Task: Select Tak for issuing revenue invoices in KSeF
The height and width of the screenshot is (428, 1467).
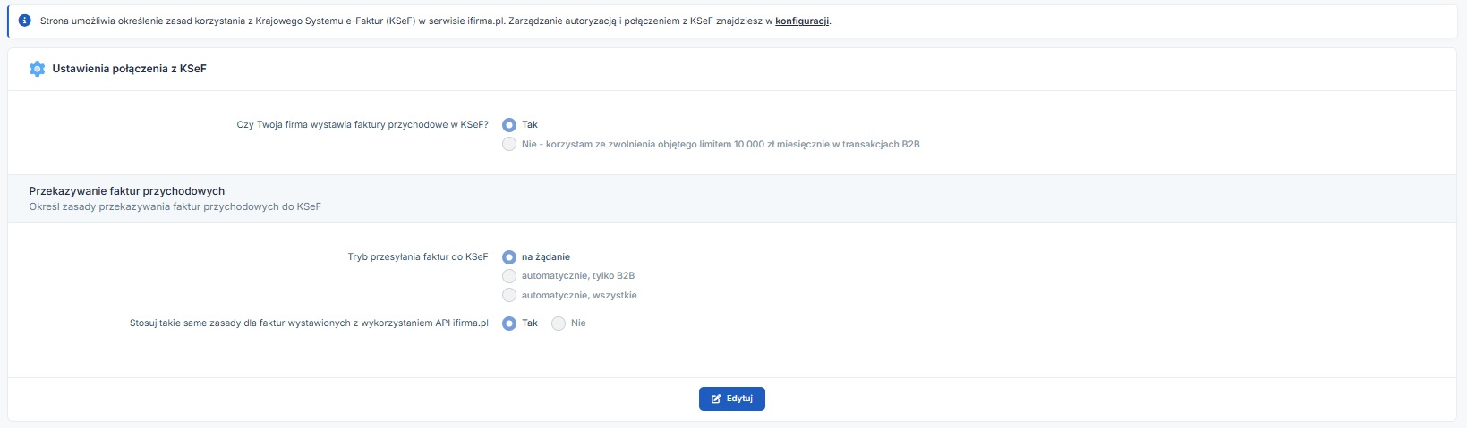Action: click(509, 125)
